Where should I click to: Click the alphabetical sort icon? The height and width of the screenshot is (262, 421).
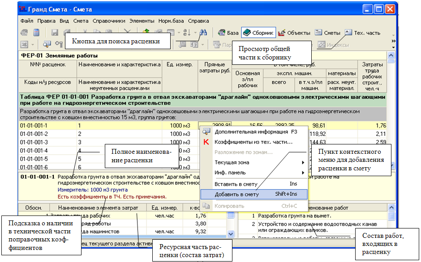click(x=187, y=33)
